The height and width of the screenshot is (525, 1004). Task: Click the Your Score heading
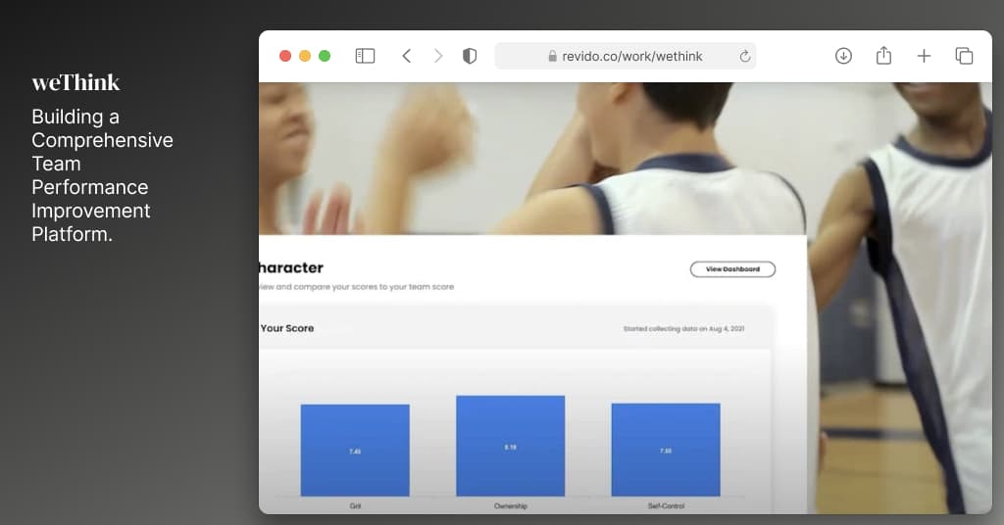coord(287,328)
